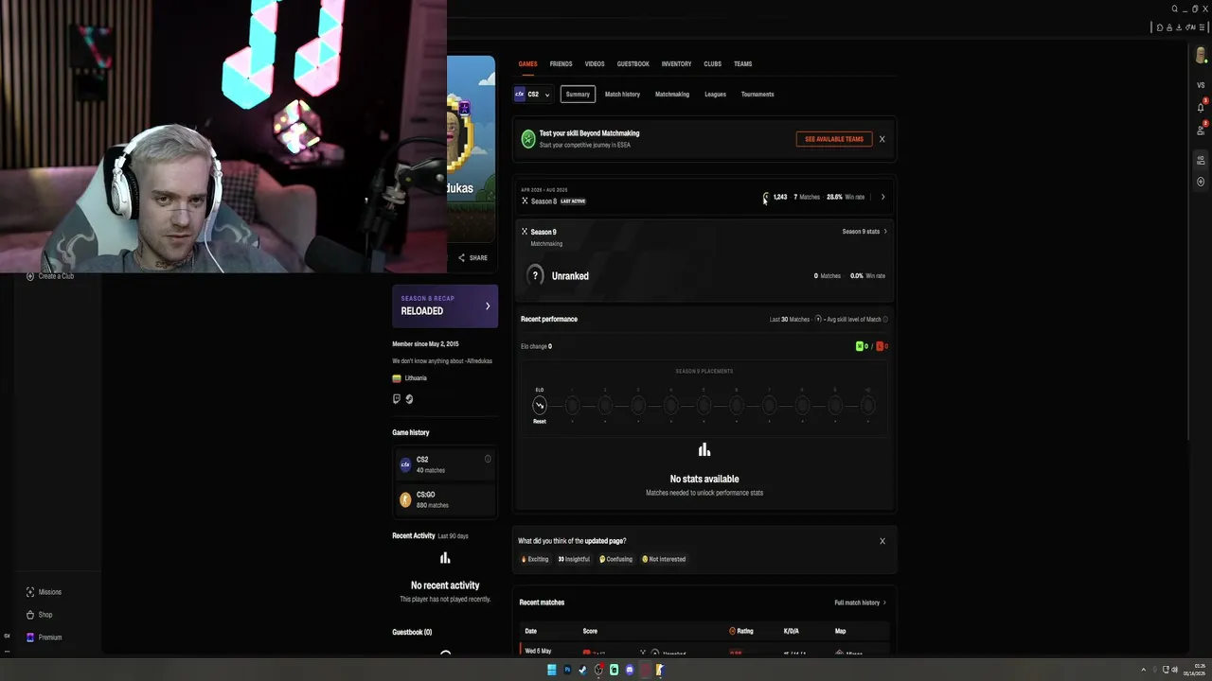Select the Leagues sub-tab
Screen dimensions: 1212x681
click(715, 95)
